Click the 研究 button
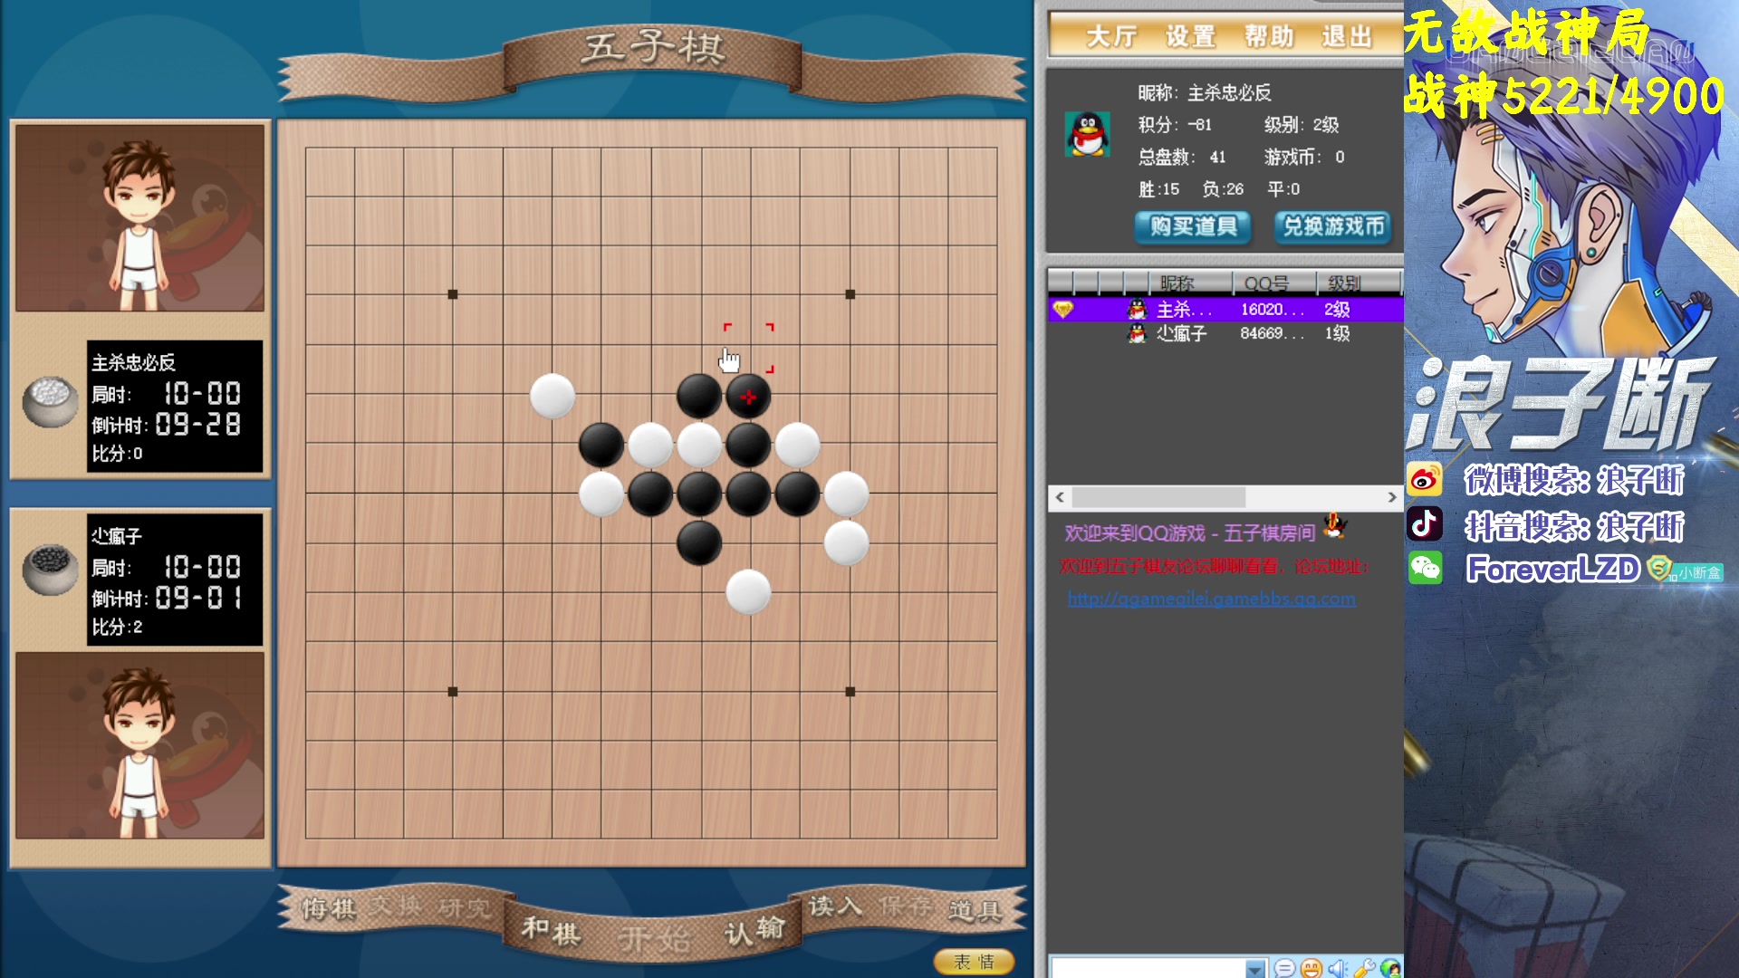The image size is (1739, 978). (x=464, y=907)
